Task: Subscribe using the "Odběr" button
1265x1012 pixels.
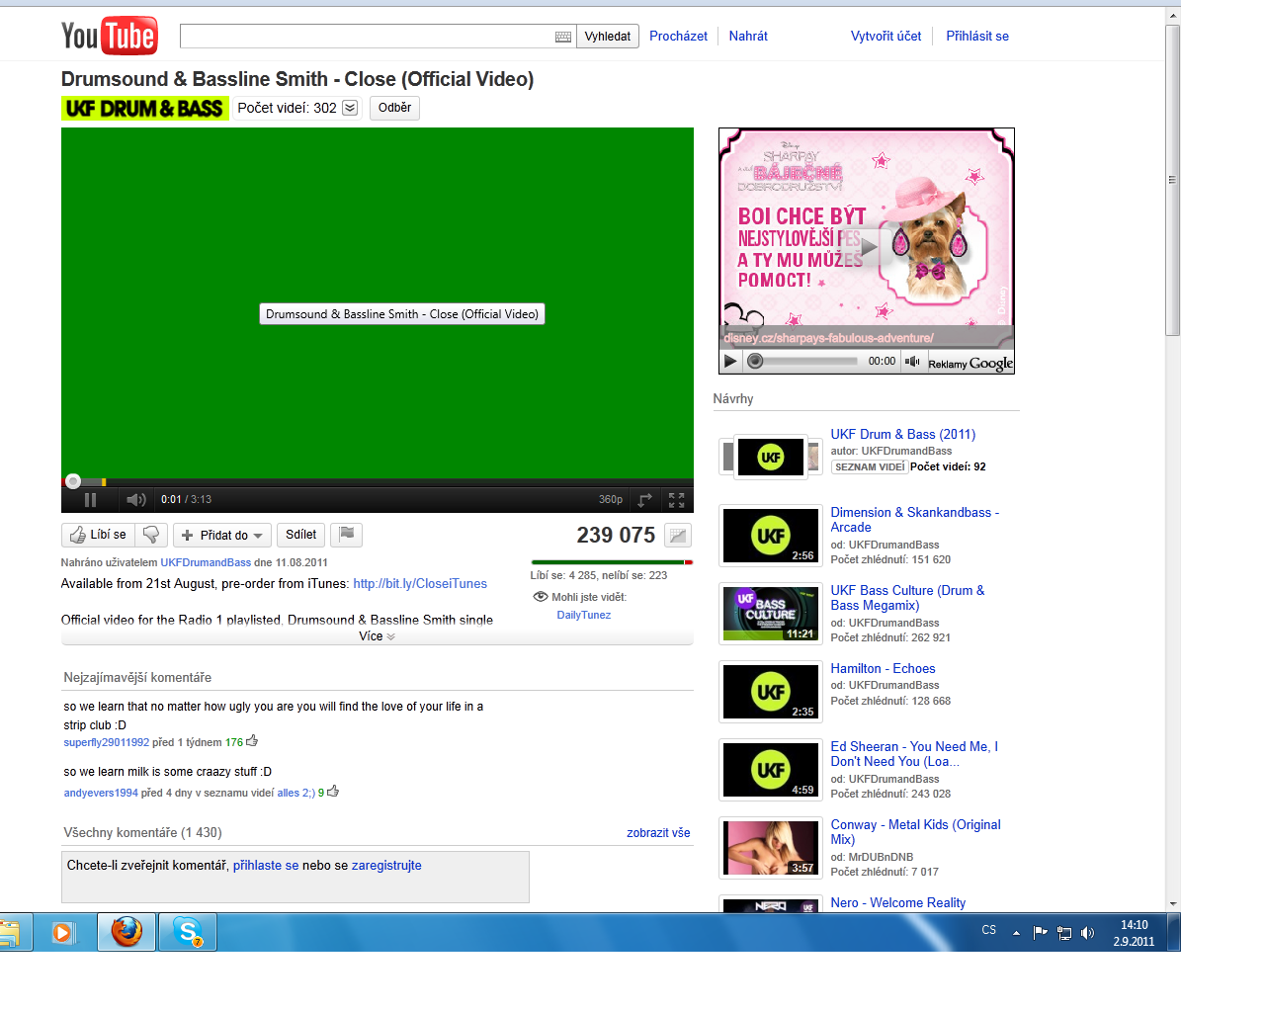Action: pyautogui.click(x=394, y=108)
